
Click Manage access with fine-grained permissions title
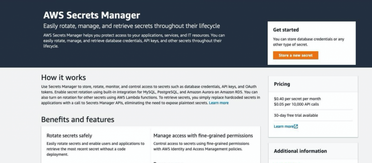pos(203,136)
